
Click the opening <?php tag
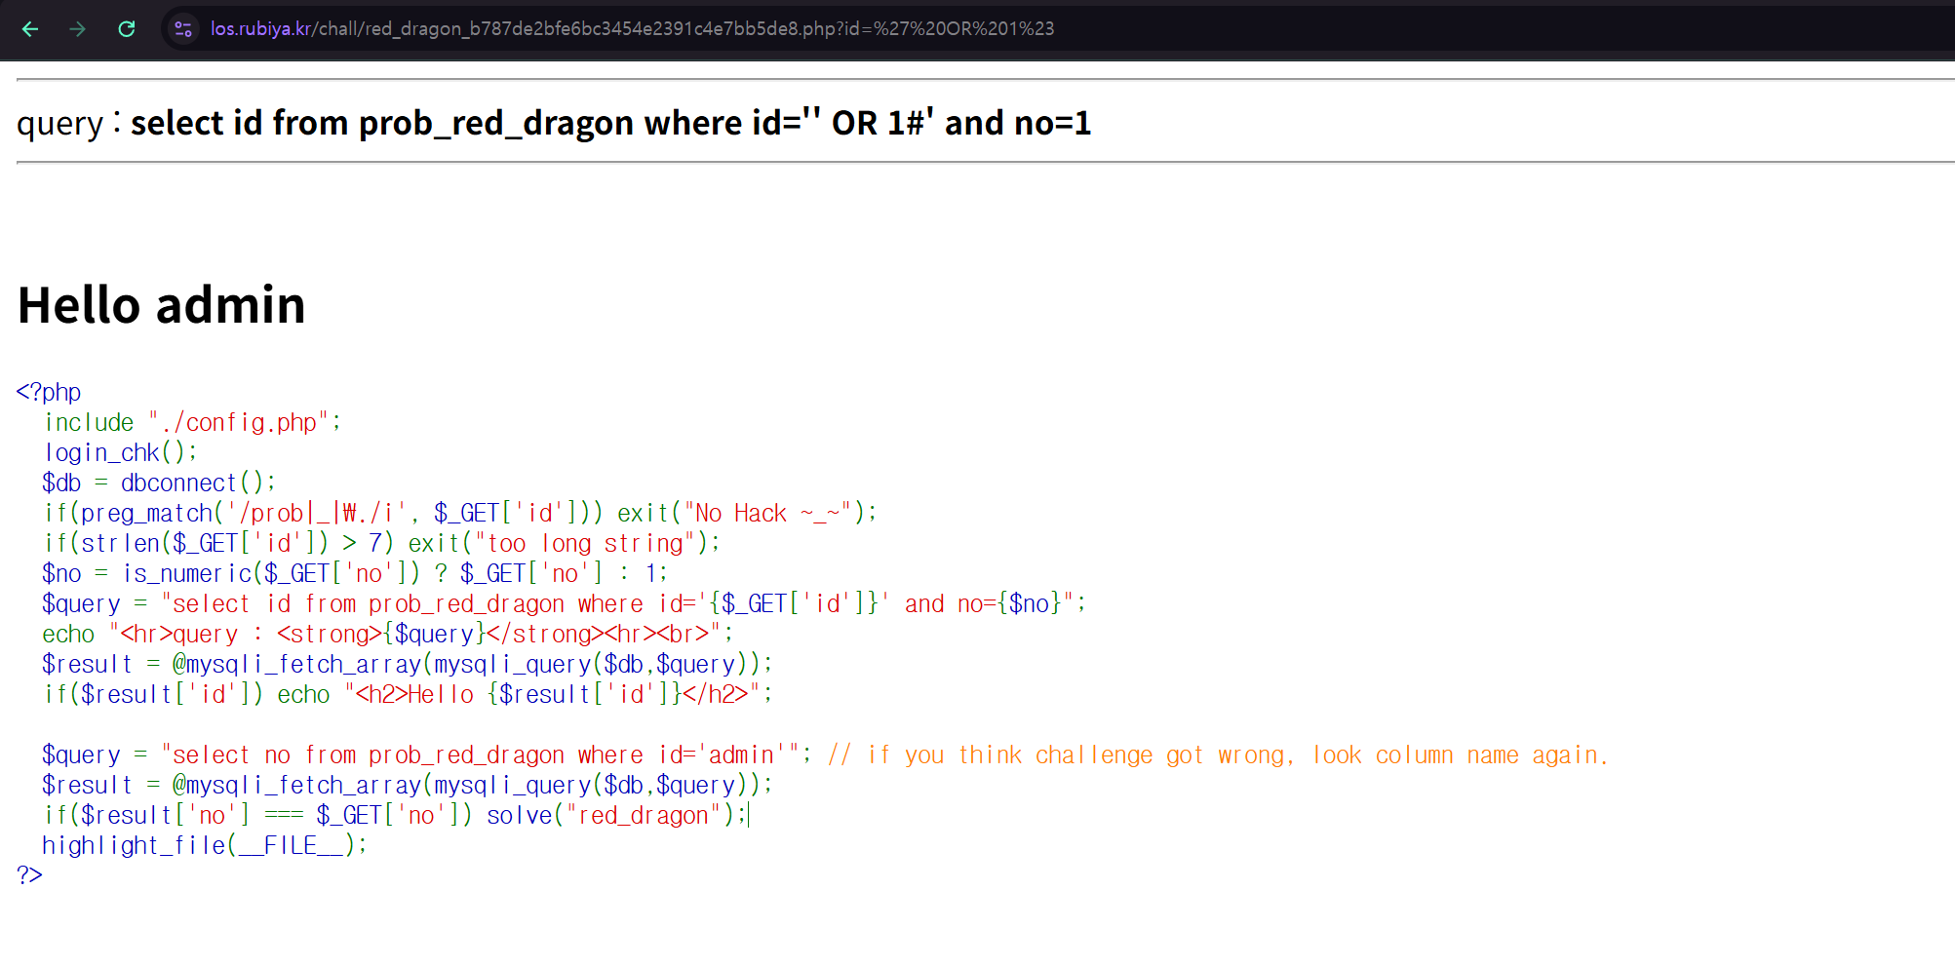49,392
